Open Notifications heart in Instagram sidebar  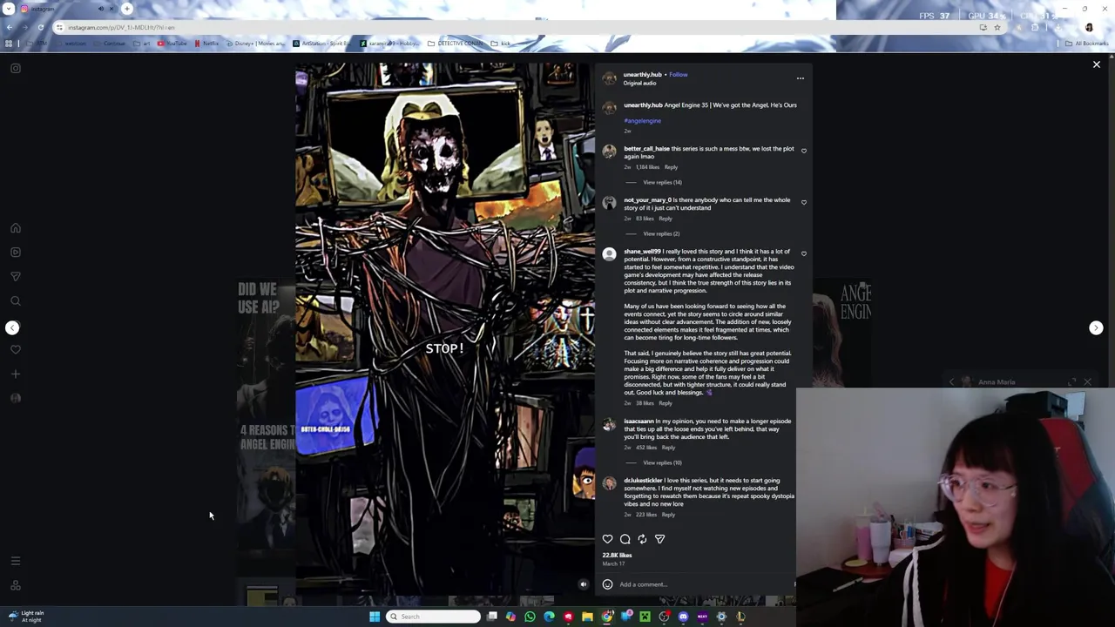coord(15,350)
